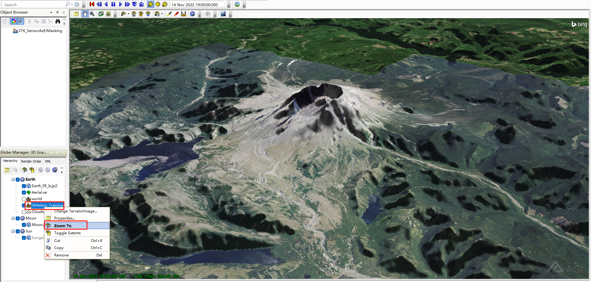Switch to the Render Order tab
This screenshot has height=282, width=591.
(31, 161)
